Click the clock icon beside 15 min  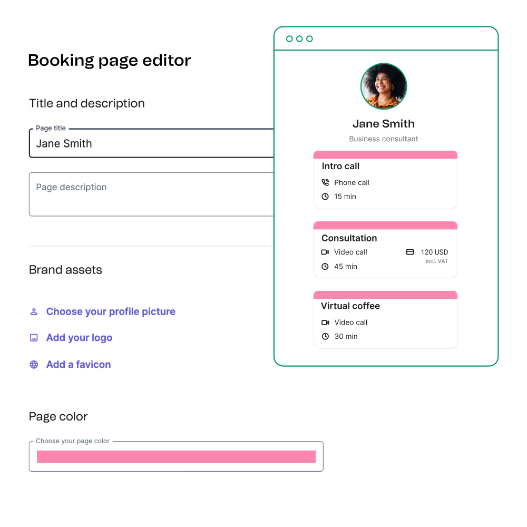pyautogui.click(x=325, y=197)
